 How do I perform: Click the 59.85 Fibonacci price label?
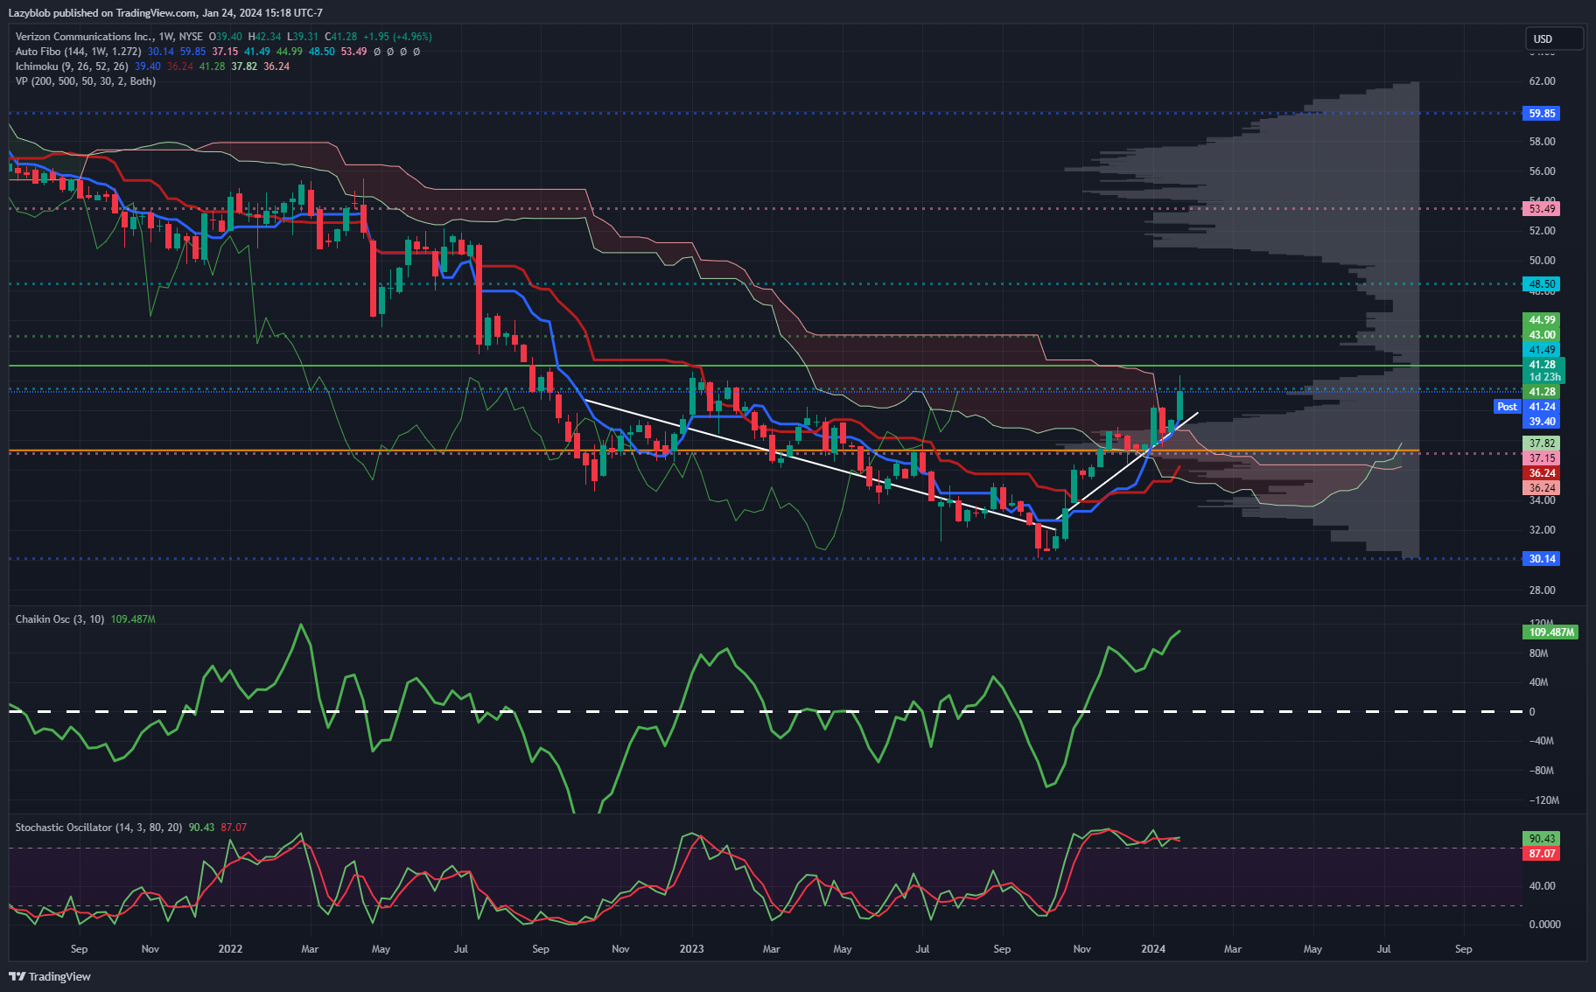(1542, 114)
